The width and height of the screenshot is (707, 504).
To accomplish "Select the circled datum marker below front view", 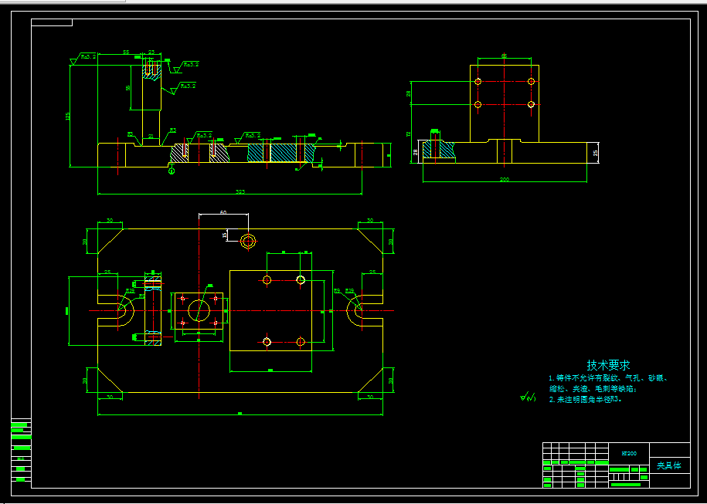I will tap(172, 171).
